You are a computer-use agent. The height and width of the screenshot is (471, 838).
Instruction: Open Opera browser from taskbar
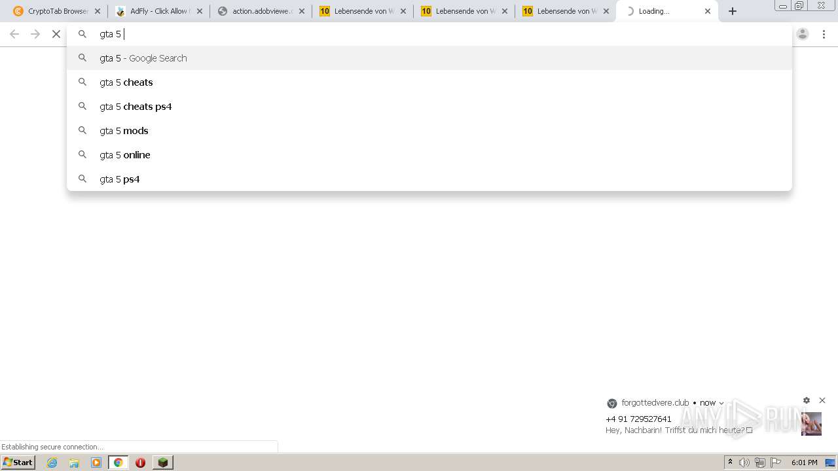(140, 462)
